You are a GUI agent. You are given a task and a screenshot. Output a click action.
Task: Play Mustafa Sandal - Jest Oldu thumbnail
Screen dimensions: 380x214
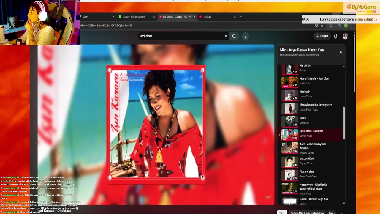290,82
